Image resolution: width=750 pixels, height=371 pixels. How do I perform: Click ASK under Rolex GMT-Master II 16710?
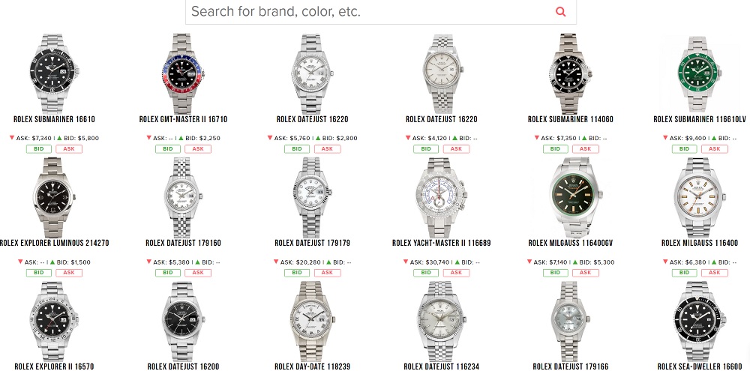tap(198, 148)
